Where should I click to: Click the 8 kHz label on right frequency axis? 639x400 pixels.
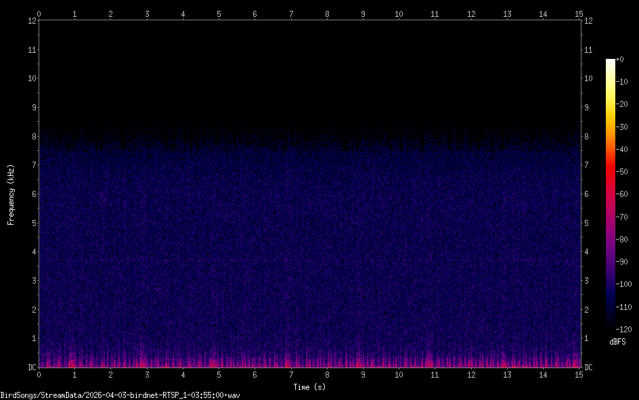pos(588,136)
